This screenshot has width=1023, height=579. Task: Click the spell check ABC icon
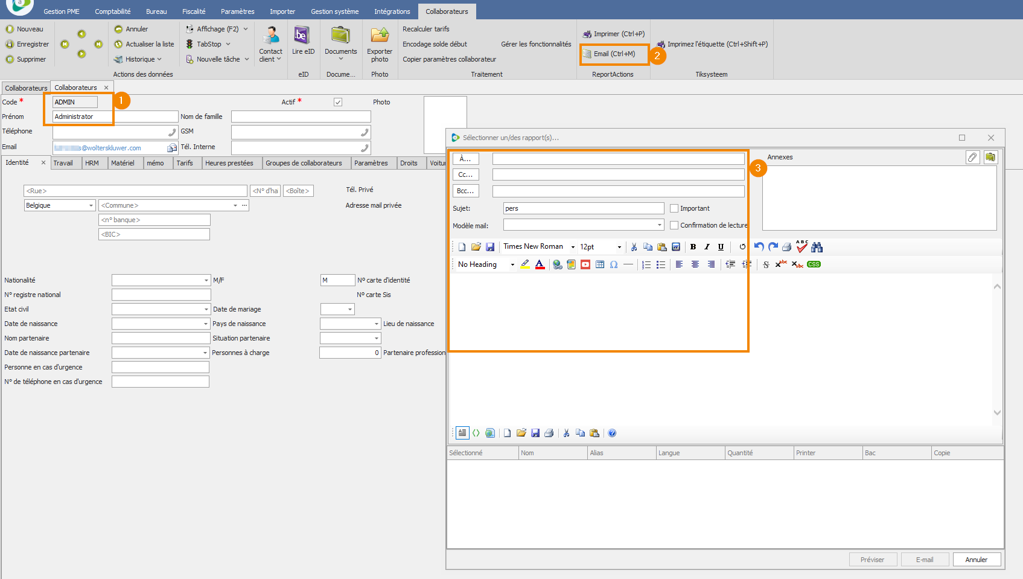click(x=802, y=246)
